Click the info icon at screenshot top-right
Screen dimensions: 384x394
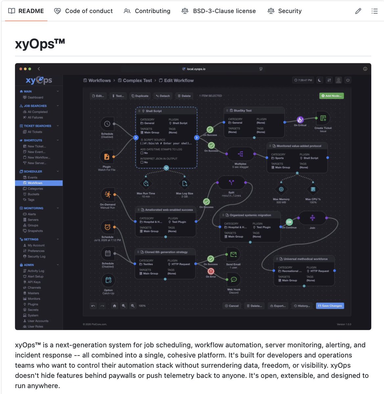pos(365,69)
